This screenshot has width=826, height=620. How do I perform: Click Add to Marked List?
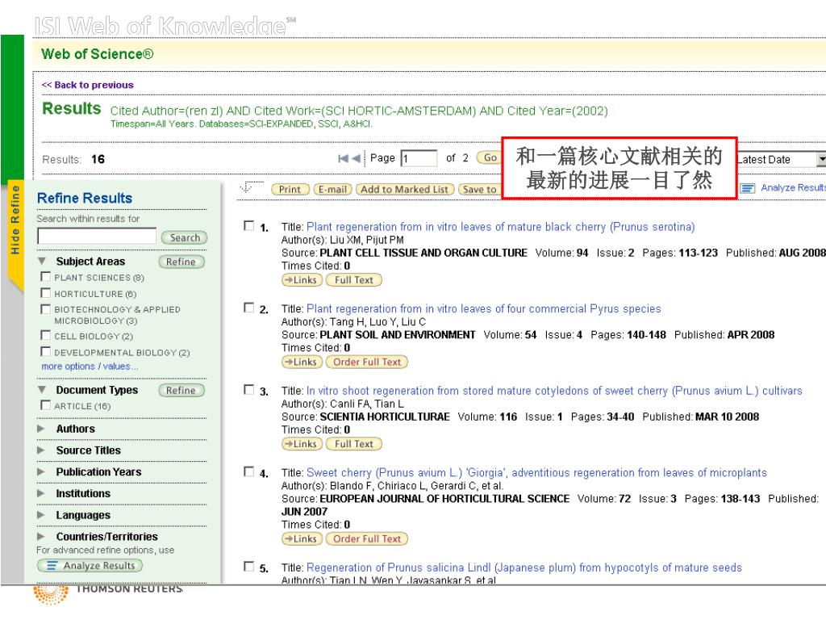(405, 189)
